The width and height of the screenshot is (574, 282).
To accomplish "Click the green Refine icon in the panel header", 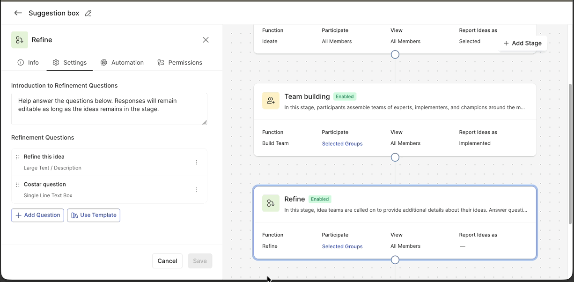I will click(x=19, y=40).
